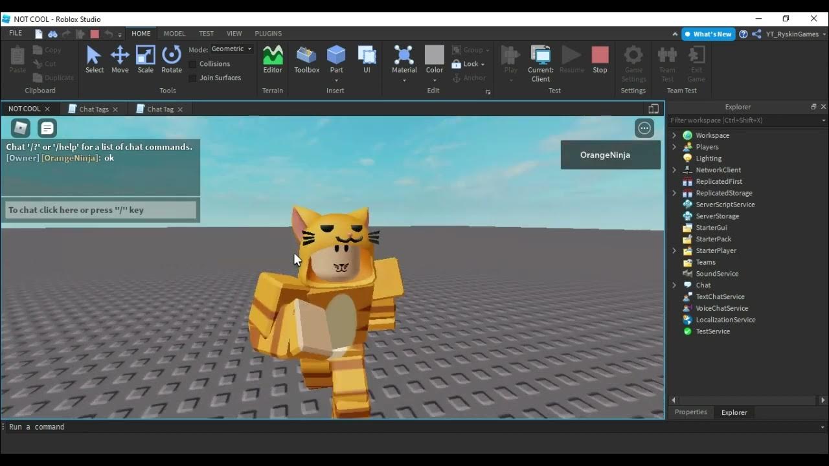The height and width of the screenshot is (466, 829).
Task: Enable the Collisions checkbox
Action: click(x=192, y=64)
